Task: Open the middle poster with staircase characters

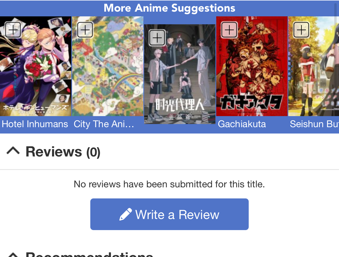Action: 180,74
